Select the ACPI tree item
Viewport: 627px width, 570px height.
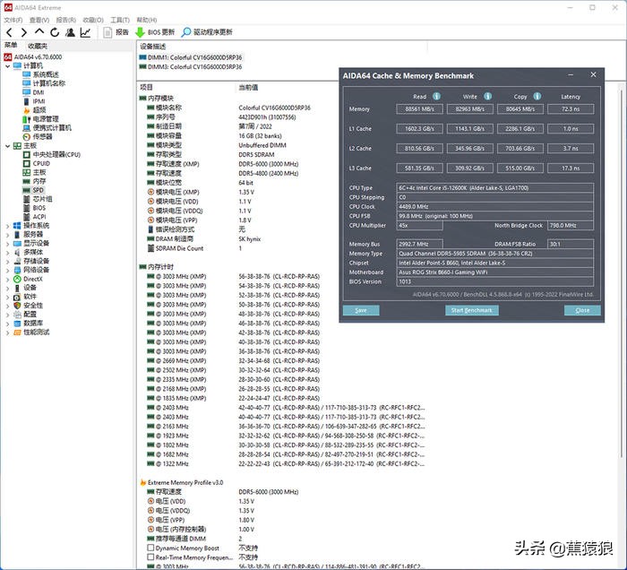[x=39, y=216]
